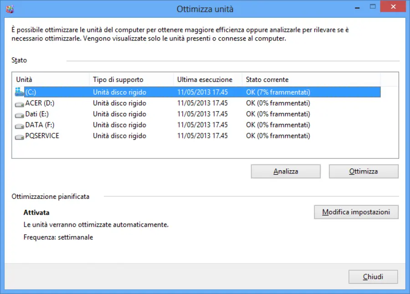
Task: Click the defragmenter icon in the title bar
Action: point(9,8)
